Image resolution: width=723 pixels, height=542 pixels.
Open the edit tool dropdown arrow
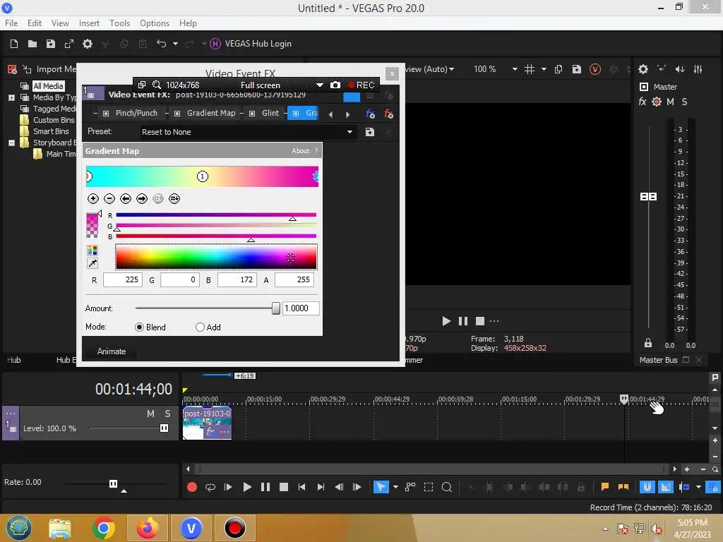tap(395, 487)
